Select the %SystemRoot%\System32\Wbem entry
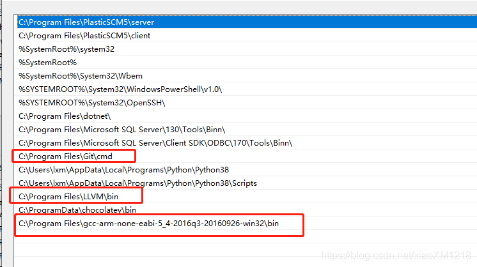The width and height of the screenshot is (477, 267). 246,75
